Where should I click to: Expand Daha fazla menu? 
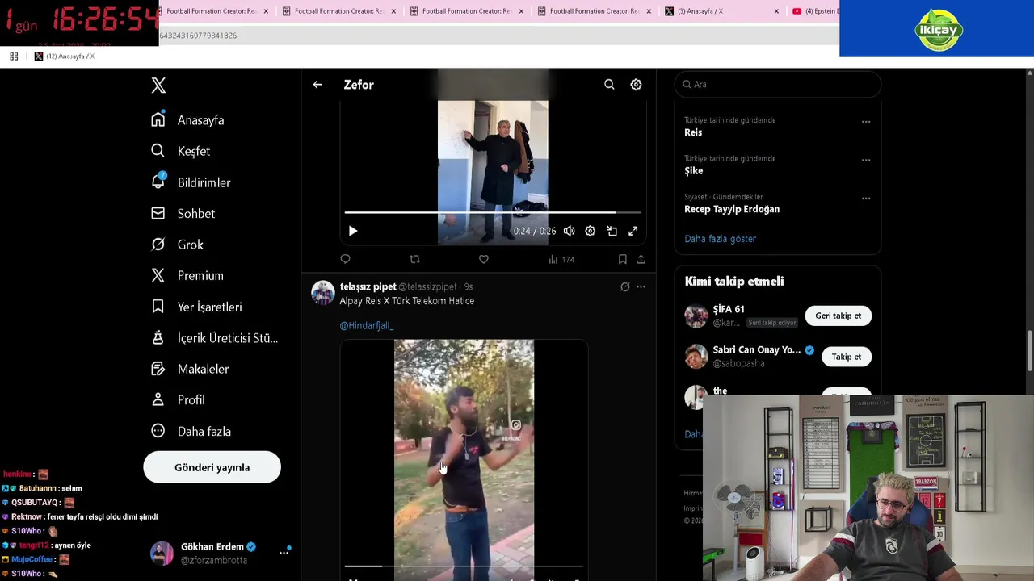point(191,431)
